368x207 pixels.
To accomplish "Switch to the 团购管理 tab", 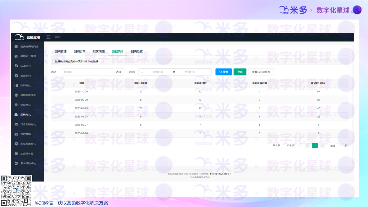I will pyautogui.click(x=61, y=51).
